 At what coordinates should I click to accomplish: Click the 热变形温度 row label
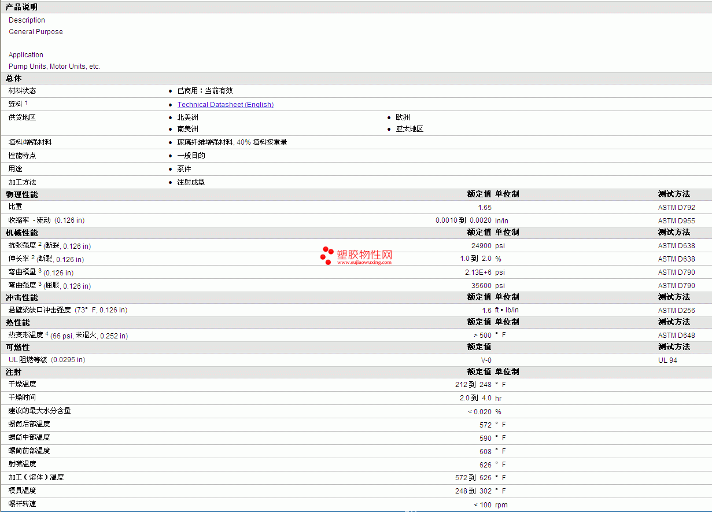pos(68,335)
